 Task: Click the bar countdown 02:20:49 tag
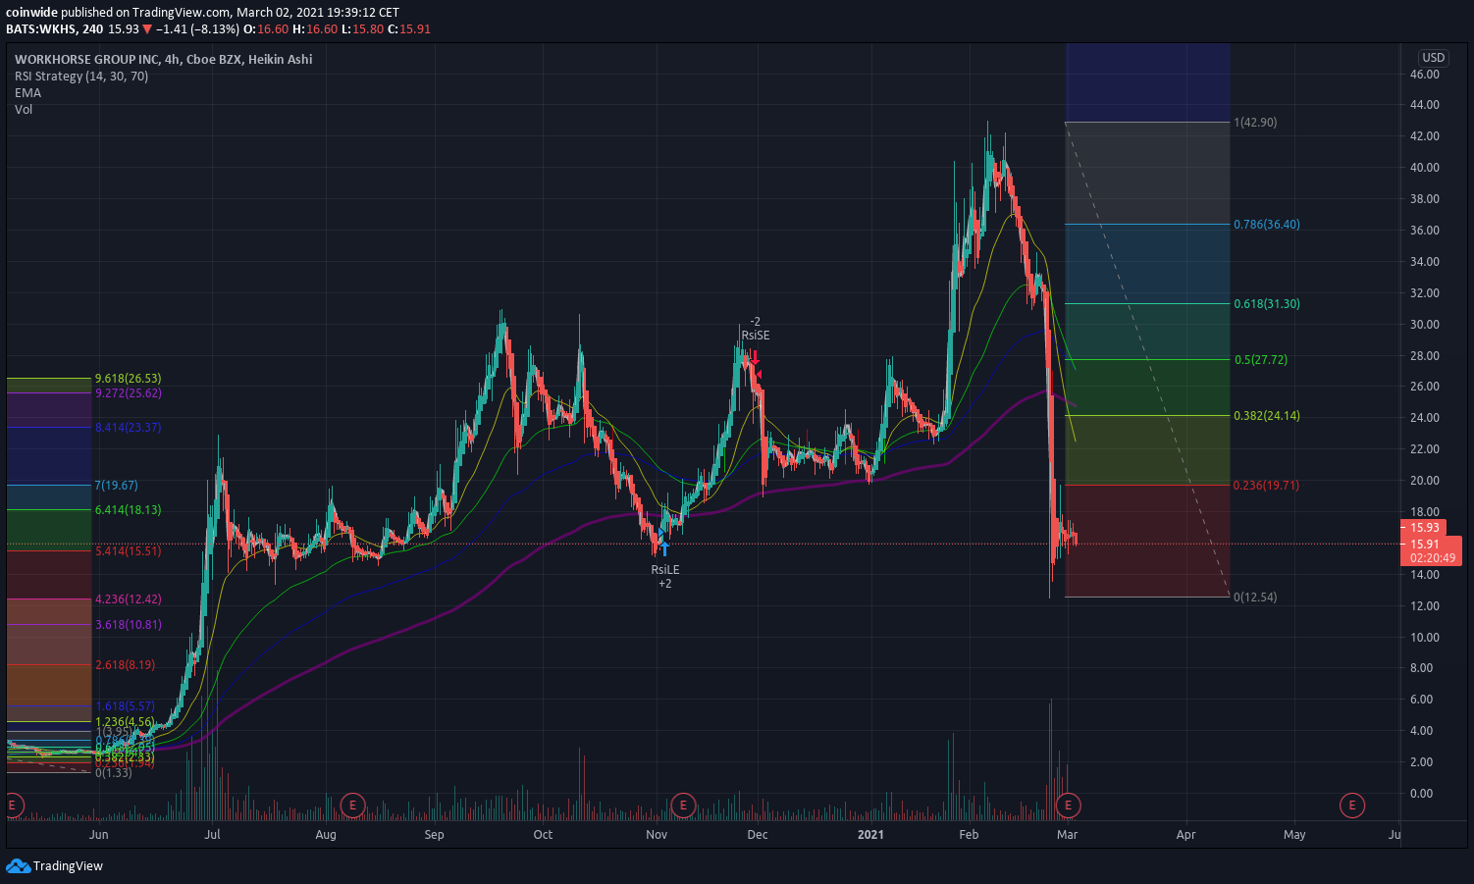[x=1432, y=557]
